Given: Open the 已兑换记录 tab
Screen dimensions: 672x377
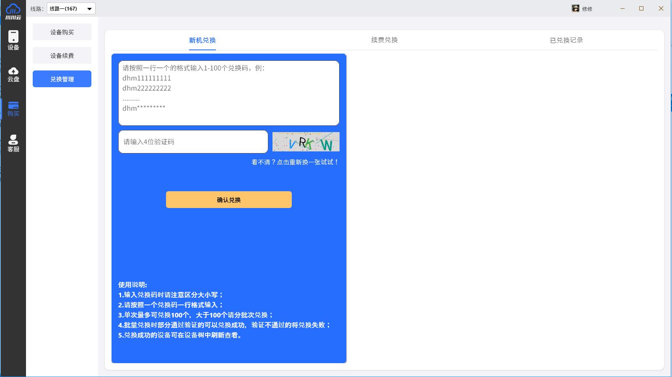Looking at the screenshot, I should click(566, 40).
